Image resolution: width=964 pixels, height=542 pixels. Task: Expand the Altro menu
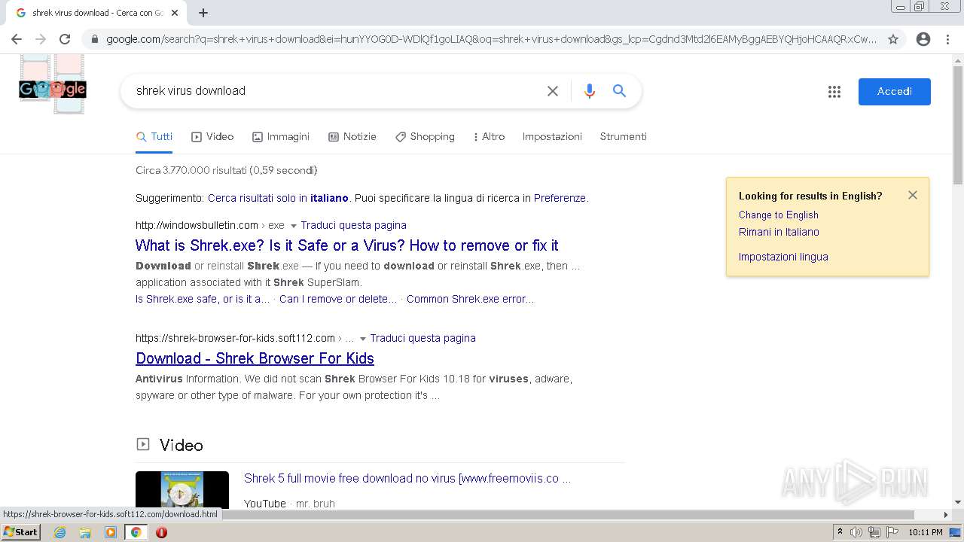[489, 137]
